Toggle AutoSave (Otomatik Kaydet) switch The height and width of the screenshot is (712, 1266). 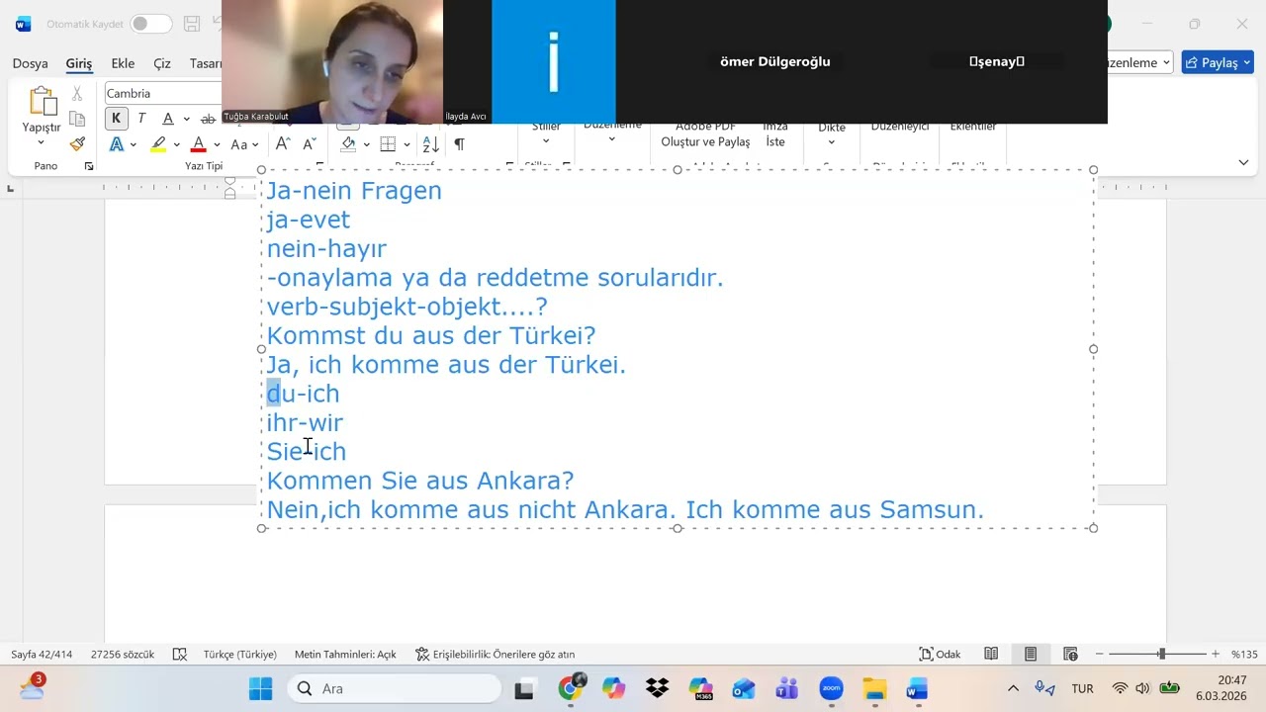click(150, 24)
